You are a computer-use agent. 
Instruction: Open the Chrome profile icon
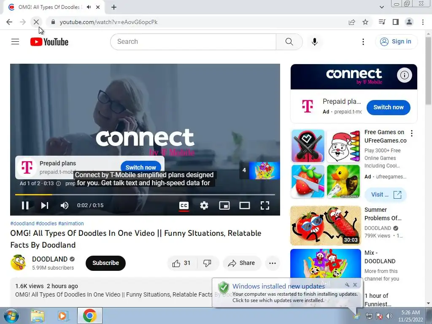pyautogui.click(x=409, y=22)
